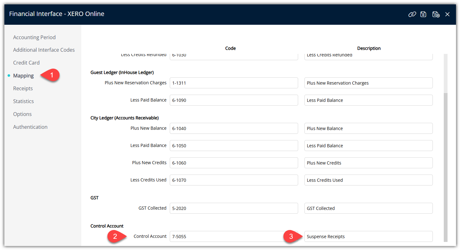Click the GST Collected code field 5-2020
This screenshot has height=251, width=461.
[x=234, y=208]
